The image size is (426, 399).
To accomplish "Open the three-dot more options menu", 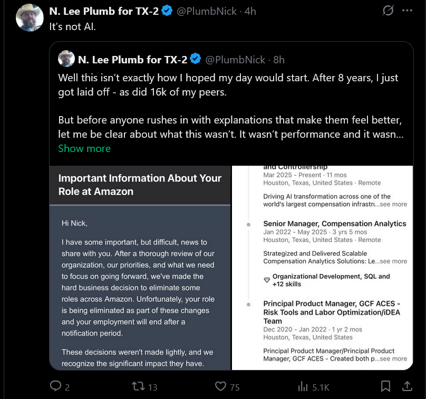I will click(x=407, y=11).
